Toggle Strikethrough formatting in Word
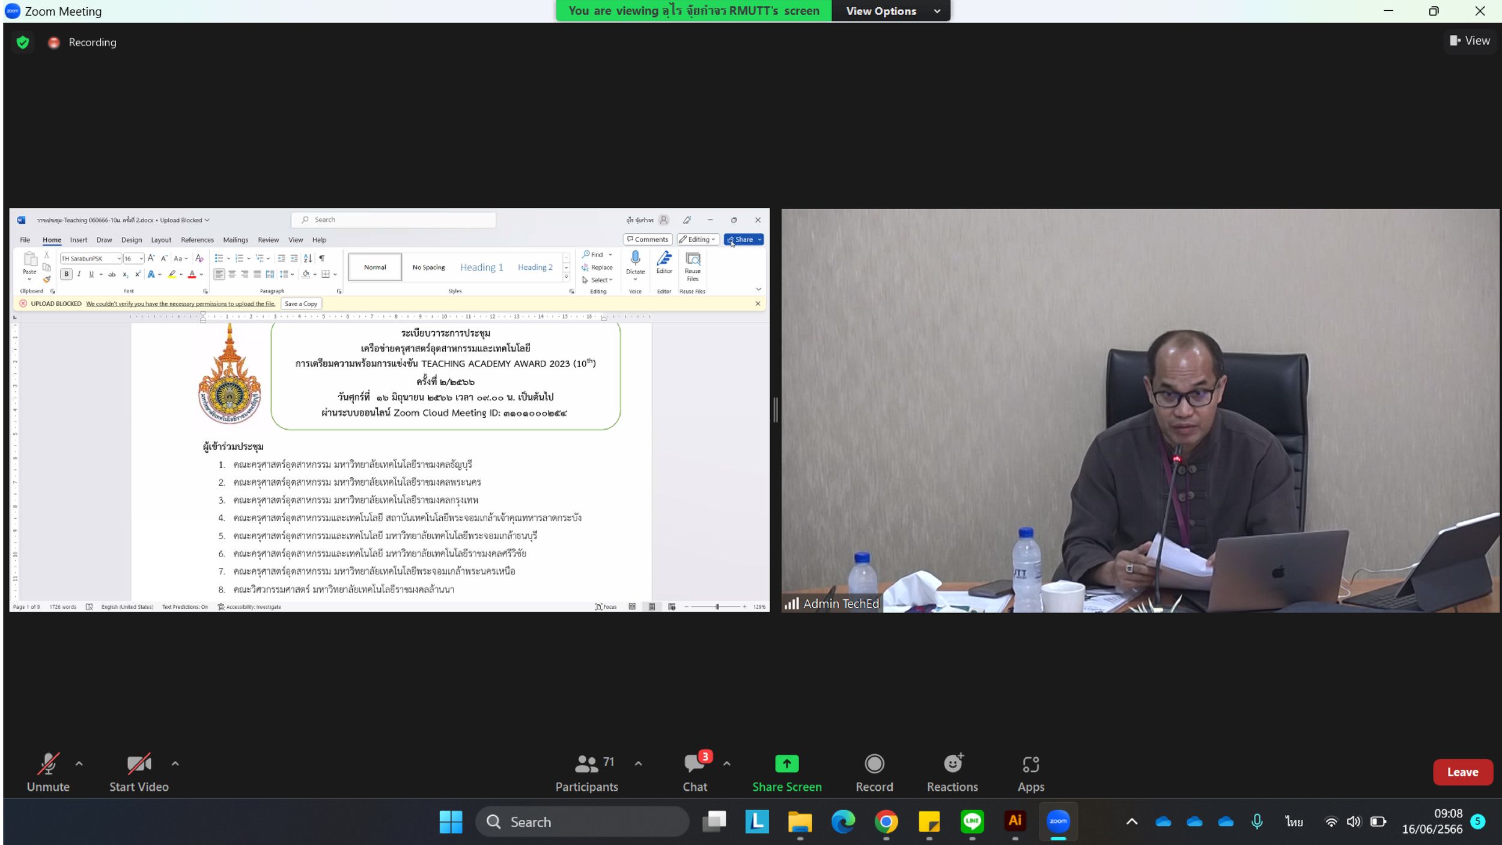 tap(112, 274)
